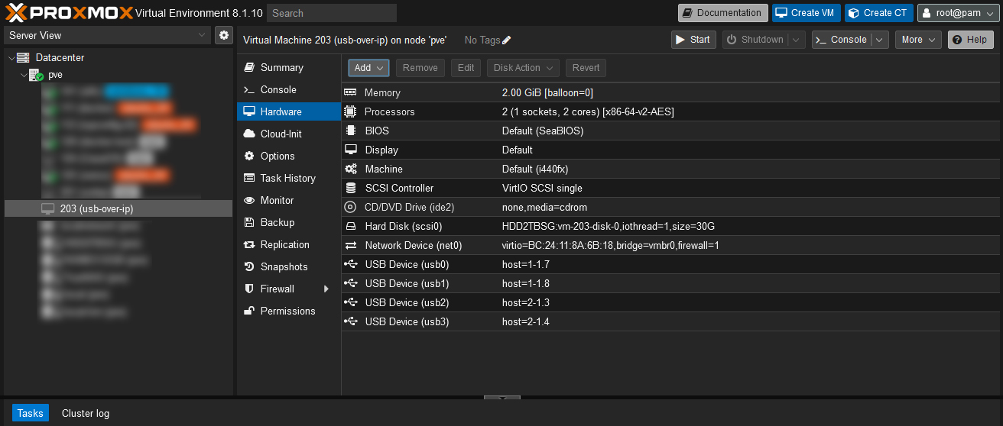The height and width of the screenshot is (426, 1003).
Task: Expand the More actions dropdown
Action: tap(918, 40)
